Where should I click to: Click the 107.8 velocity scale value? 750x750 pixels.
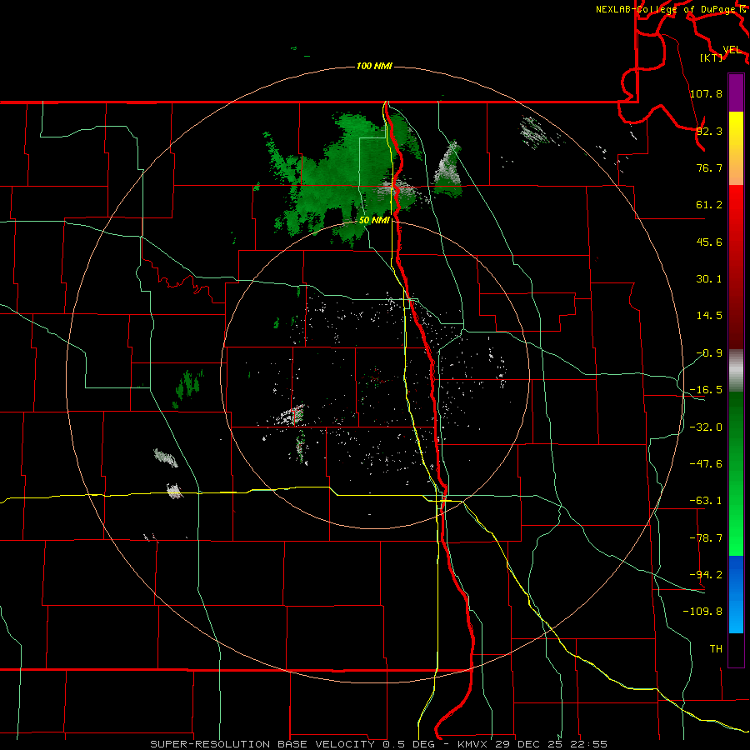tap(706, 93)
